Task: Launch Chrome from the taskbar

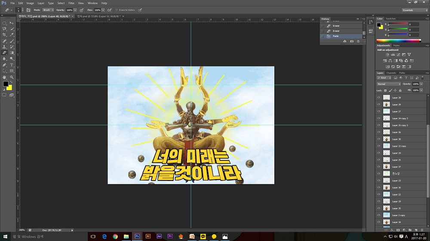Action: 115,236
